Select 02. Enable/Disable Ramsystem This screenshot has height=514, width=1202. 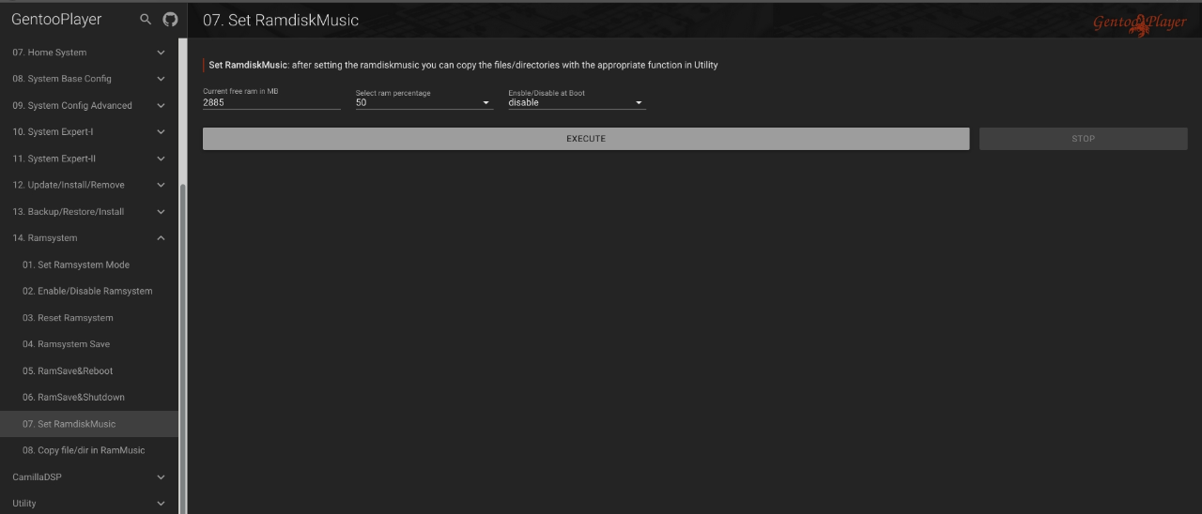tap(89, 291)
